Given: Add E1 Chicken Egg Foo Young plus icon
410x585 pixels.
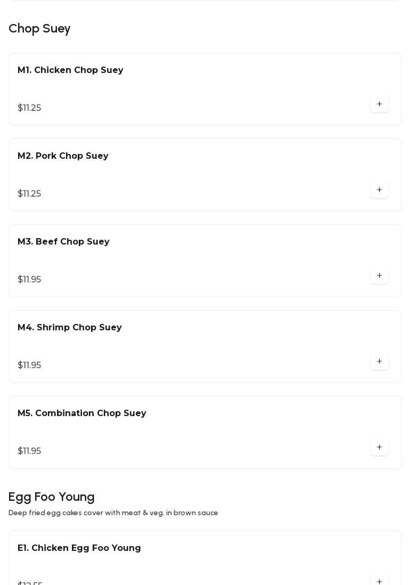Looking at the screenshot, I should tap(379, 581).
